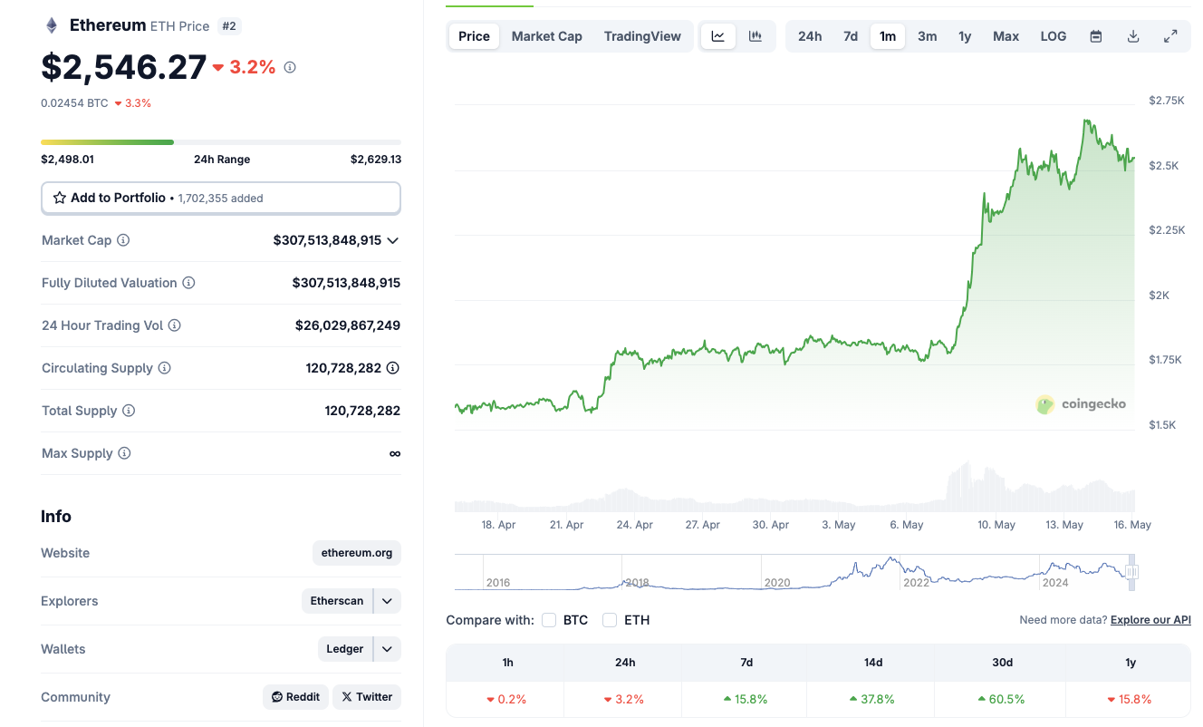The image size is (1203, 727).
Task: Open the Wallets dropdown arrow
Action: pos(387,649)
